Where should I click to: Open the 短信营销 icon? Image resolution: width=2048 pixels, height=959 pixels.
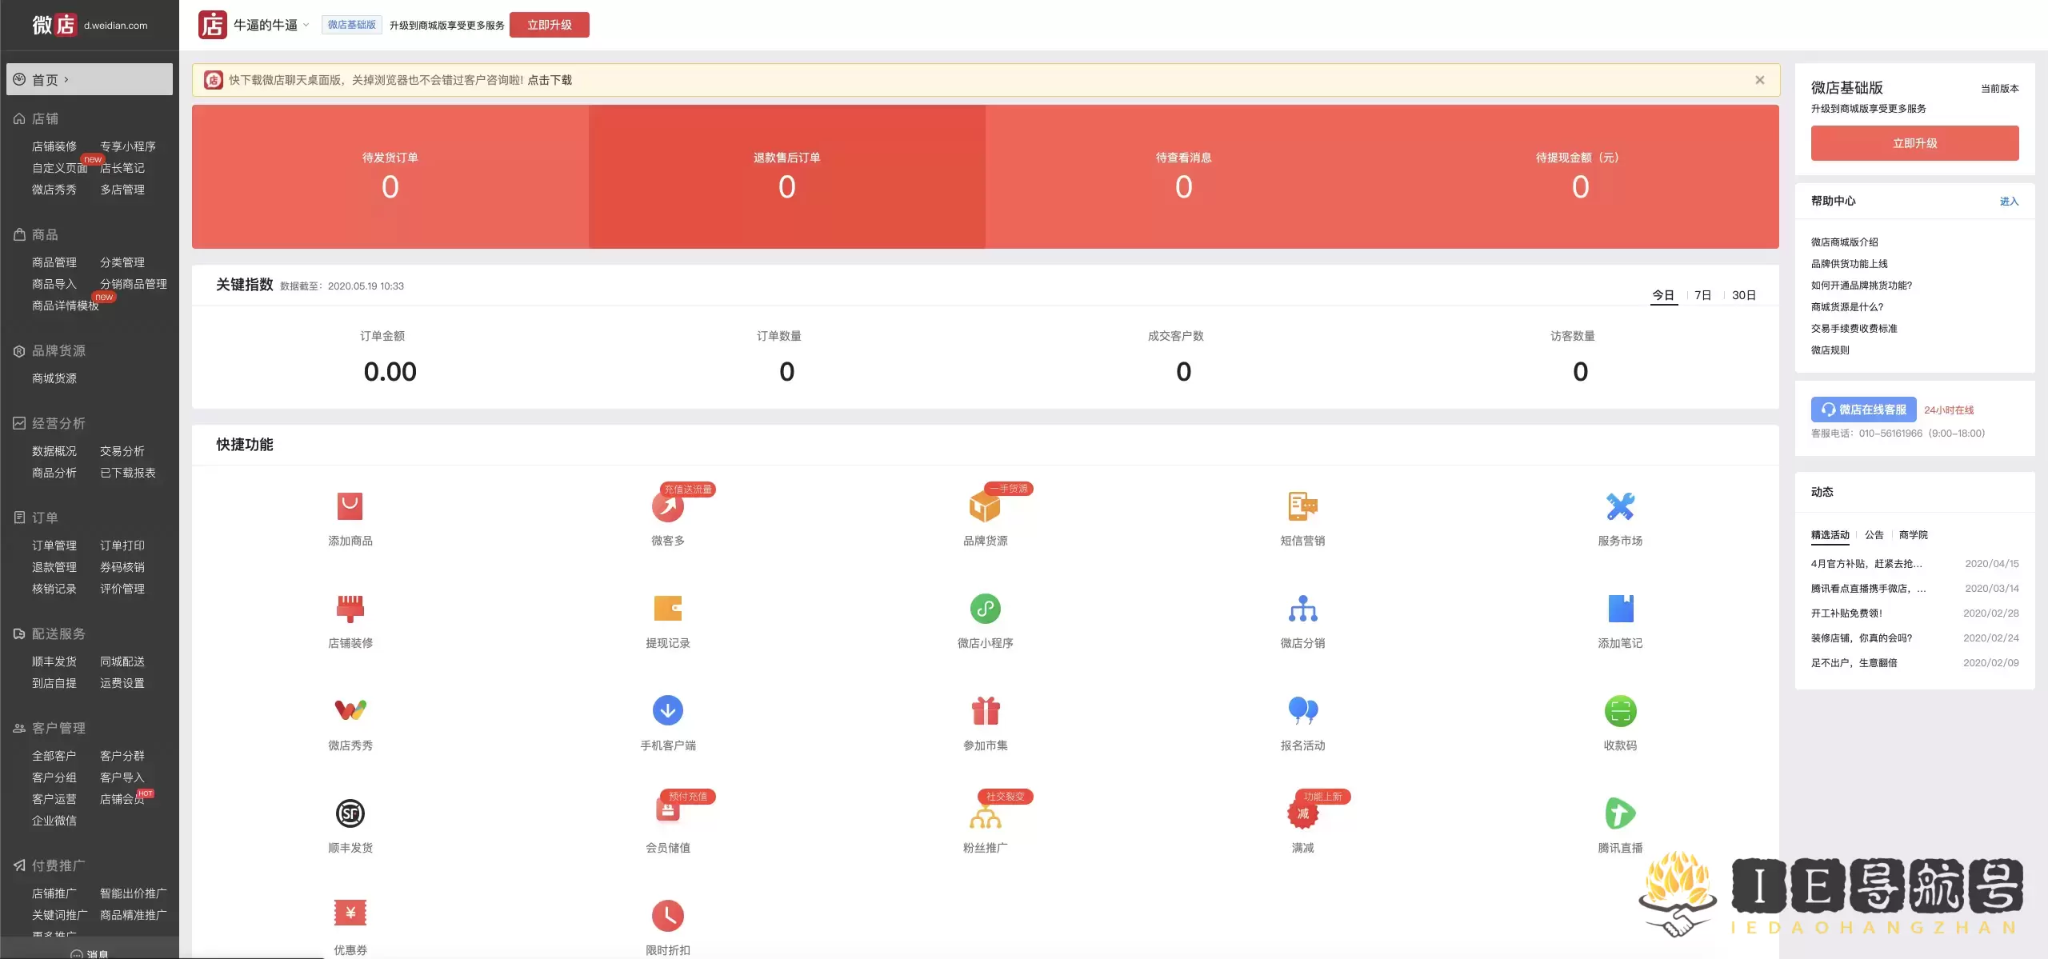point(1302,506)
